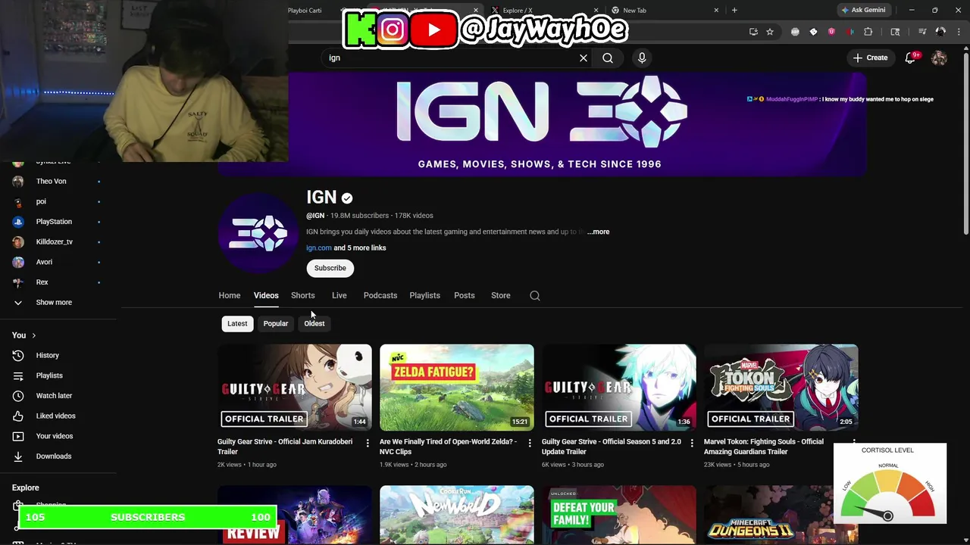The image size is (970, 545).
Task: Play the Guilty Gear Jam Kuradoberi thumbnail
Action: (x=295, y=388)
